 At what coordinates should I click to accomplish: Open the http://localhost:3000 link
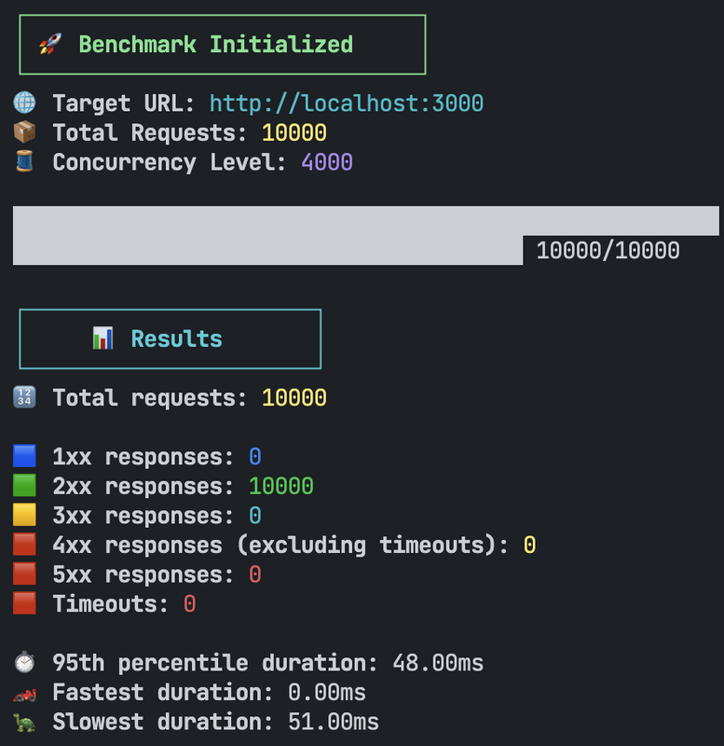[x=346, y=103]
